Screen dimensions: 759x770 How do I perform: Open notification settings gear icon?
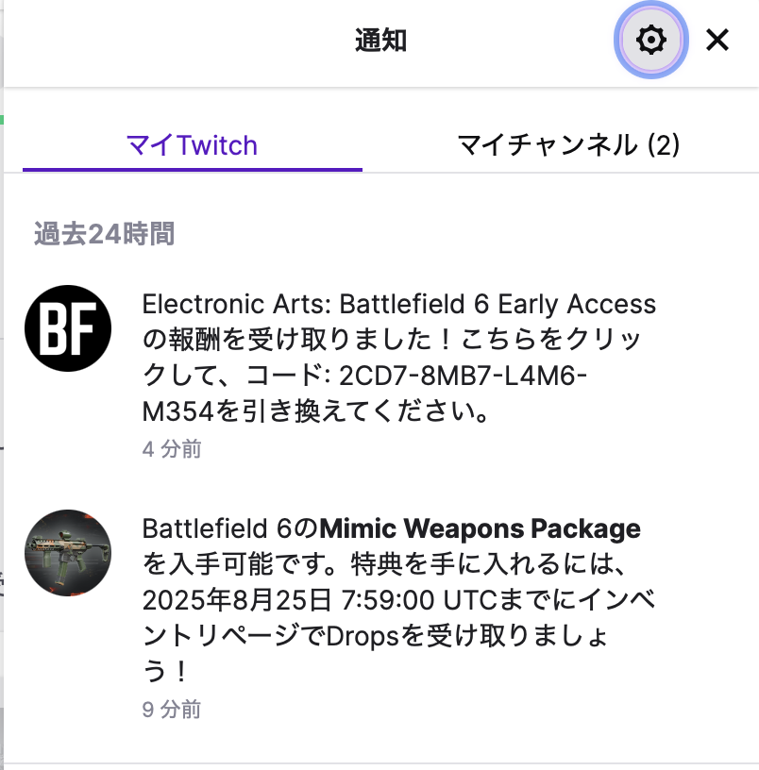650,41
